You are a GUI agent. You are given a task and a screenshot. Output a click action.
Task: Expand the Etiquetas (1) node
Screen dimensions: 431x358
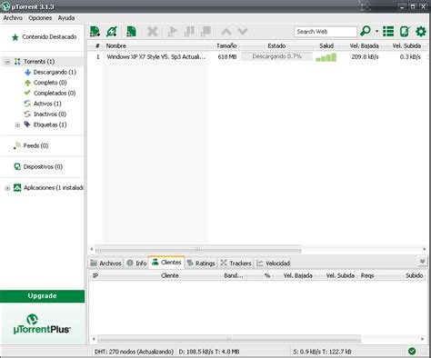coord(17,124)
